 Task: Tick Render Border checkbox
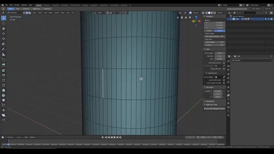pyautogui.click(x=224, y=69)
